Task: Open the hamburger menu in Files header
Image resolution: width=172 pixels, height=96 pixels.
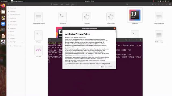Action: tap(159, 4)
